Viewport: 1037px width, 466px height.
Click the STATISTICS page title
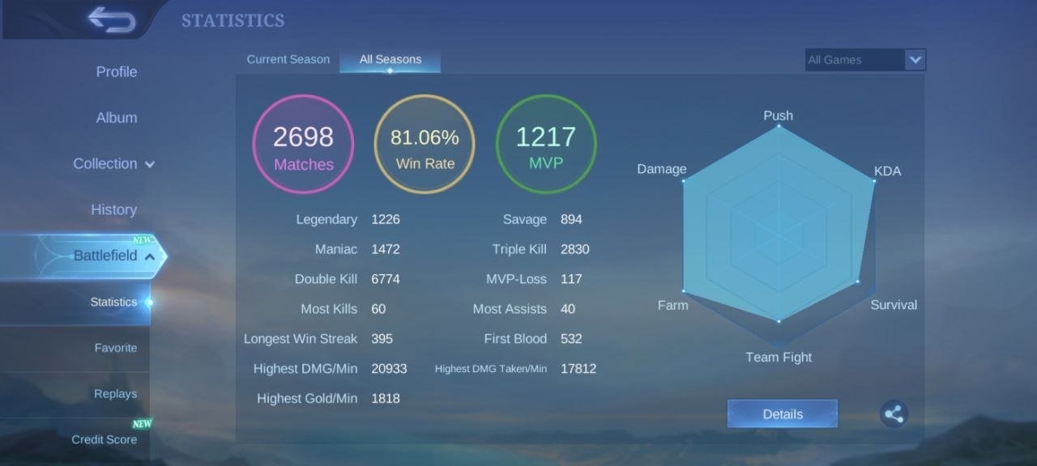233,21
